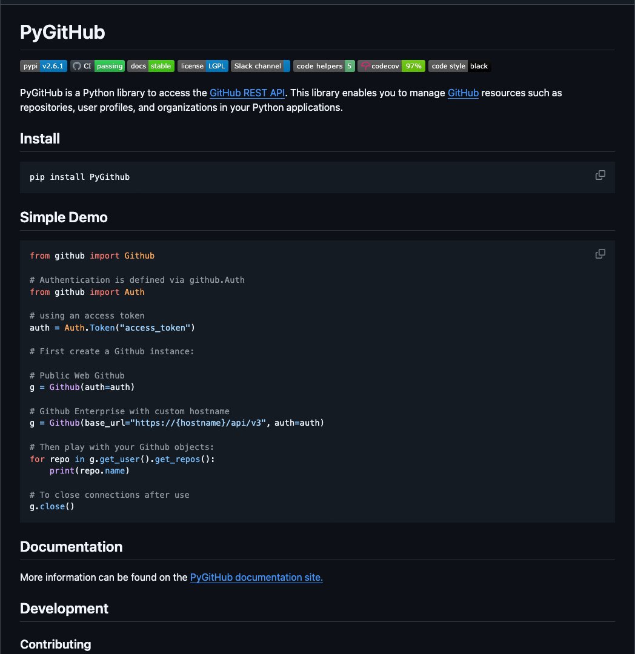635x654 pixels.
Task: Click the Development heading
Action: pyautogui.click(x=64, y=609)
